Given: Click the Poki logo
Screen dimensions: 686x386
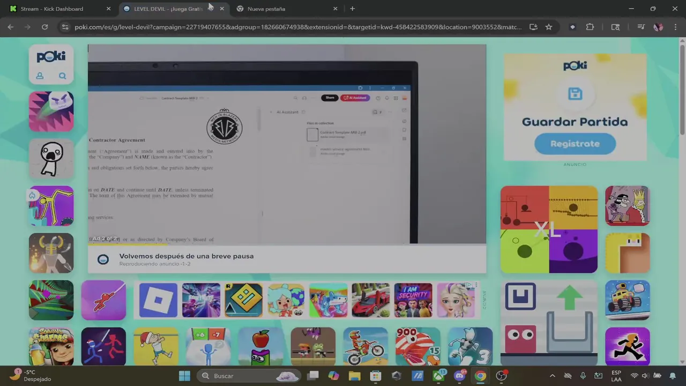Looking at the screenshot, I should [51, 56].
